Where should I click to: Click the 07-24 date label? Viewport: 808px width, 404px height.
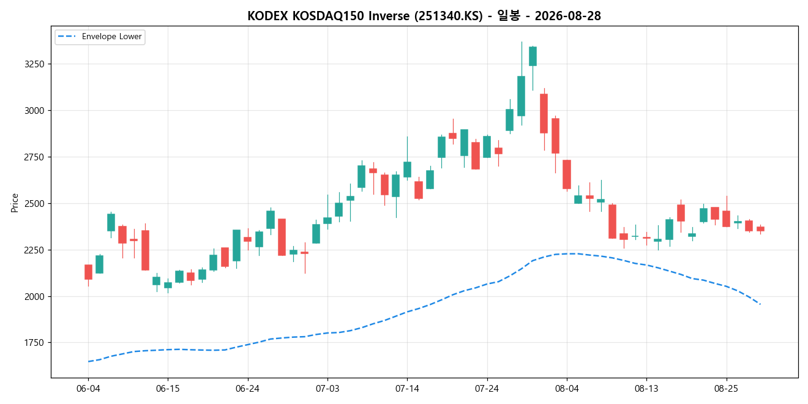[487, 389]
